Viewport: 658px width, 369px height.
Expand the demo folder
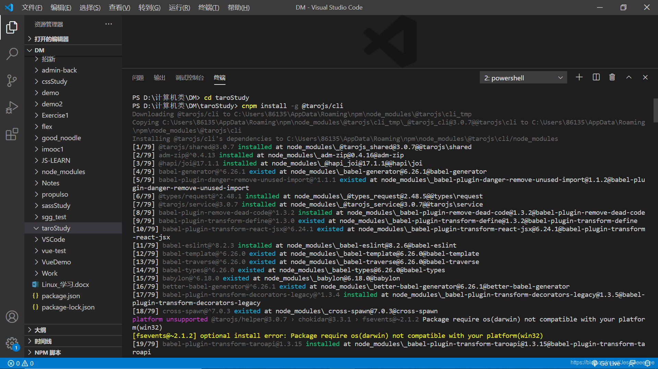(x=73, y=93)
